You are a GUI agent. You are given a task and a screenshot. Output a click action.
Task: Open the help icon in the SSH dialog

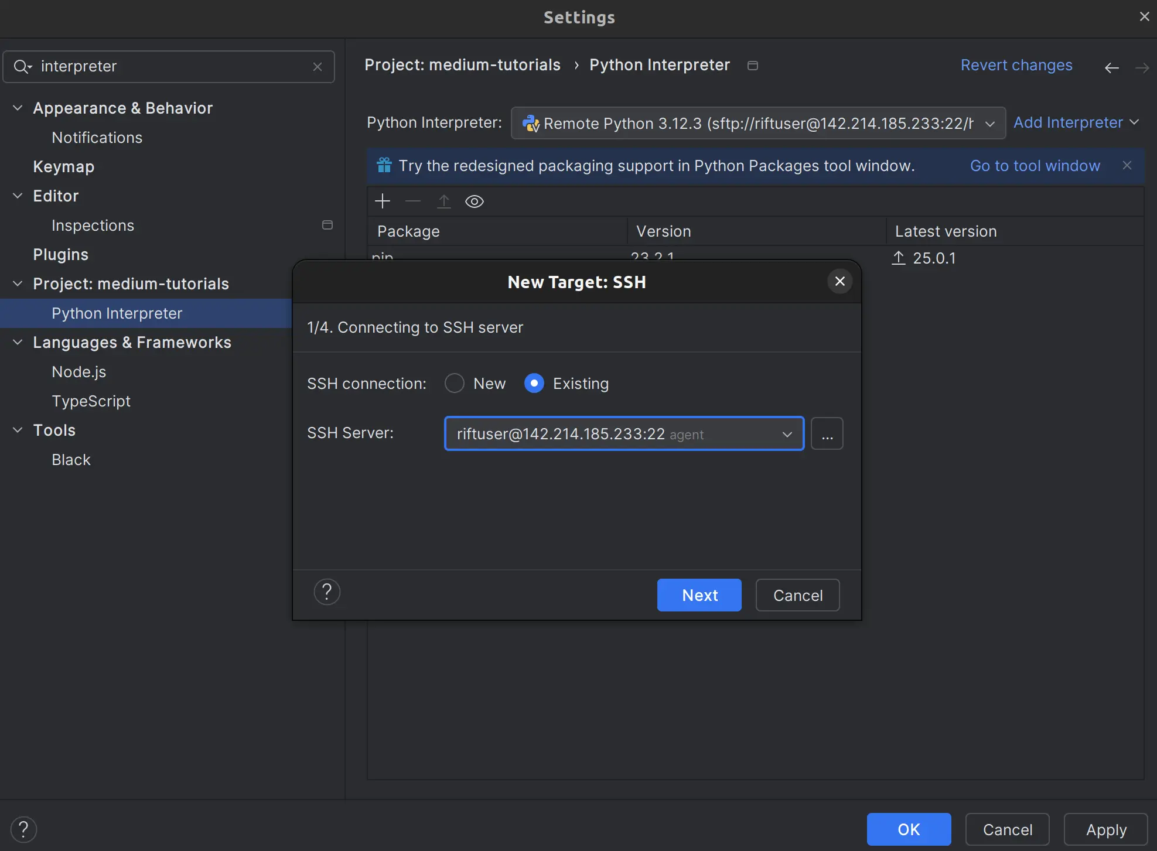[327, 592]
